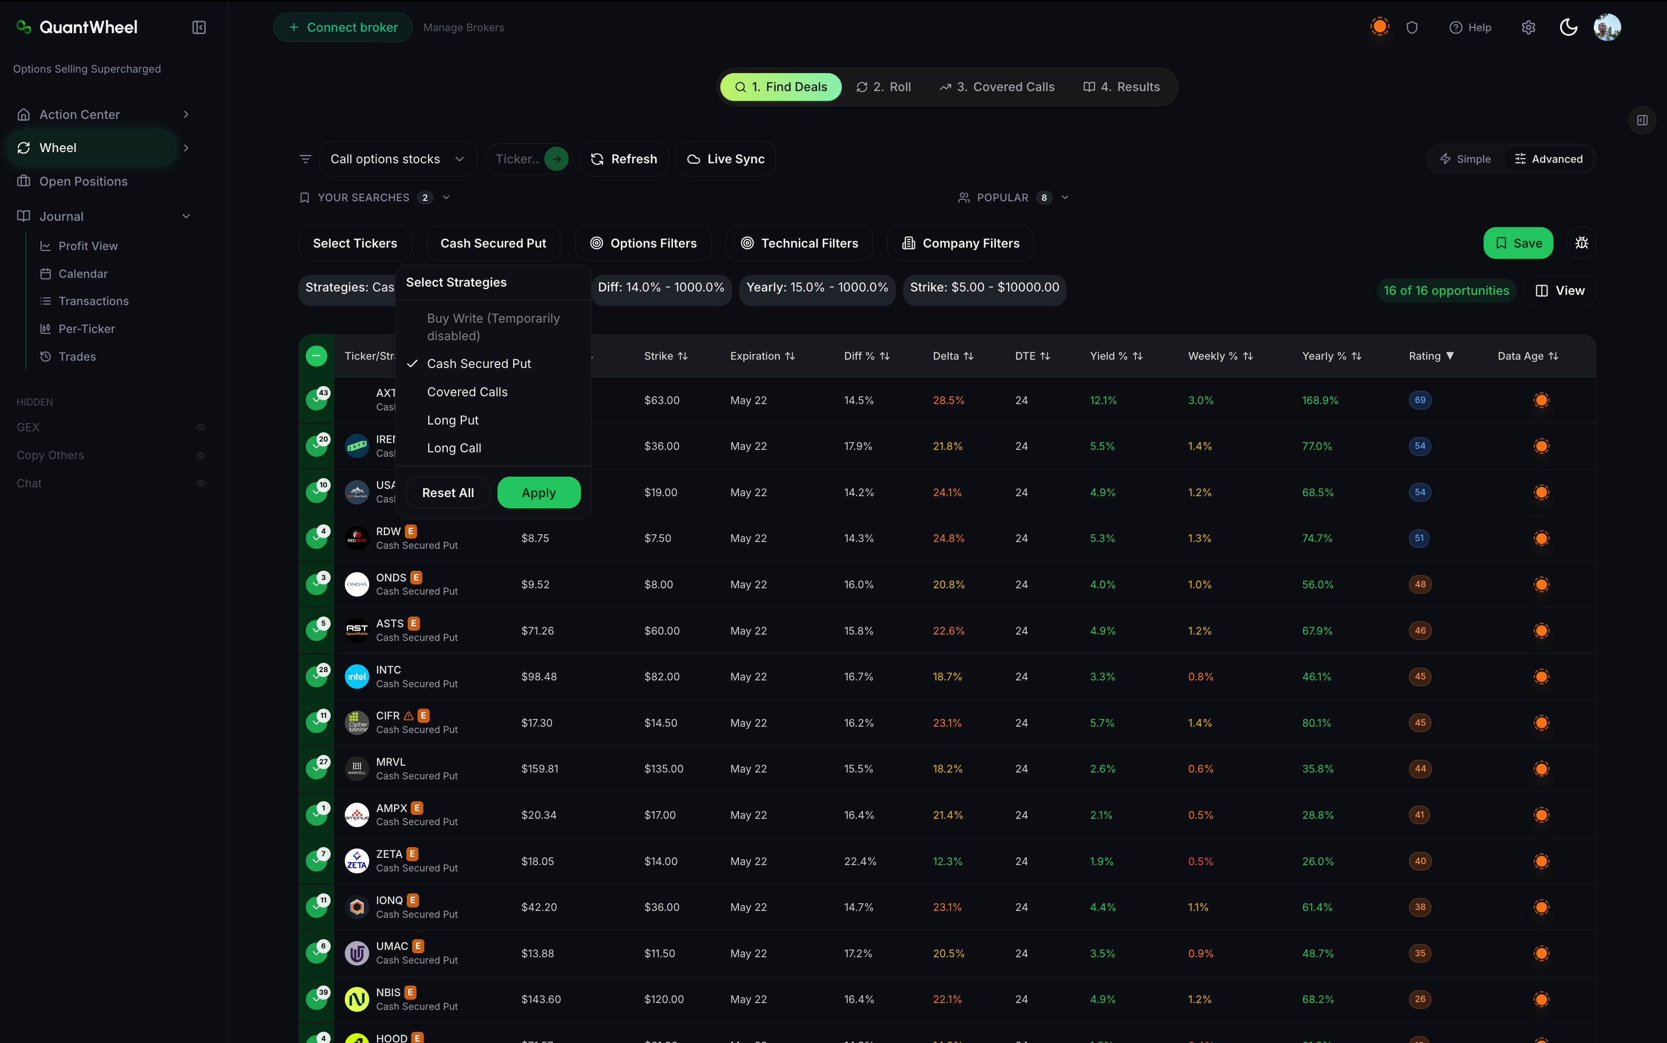Click the ZETA company logo

point(357,861)
